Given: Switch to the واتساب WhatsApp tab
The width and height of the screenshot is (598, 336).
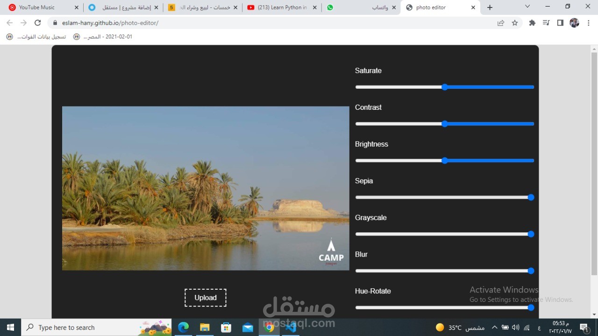Looking at the screenshot, I should pyautogui.click(x=371, y=7).
